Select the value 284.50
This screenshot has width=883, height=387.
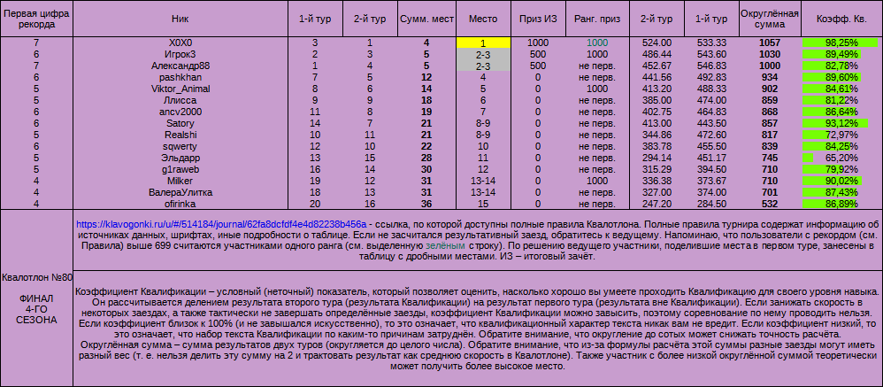pyautogui.click(x=710, y=205)
